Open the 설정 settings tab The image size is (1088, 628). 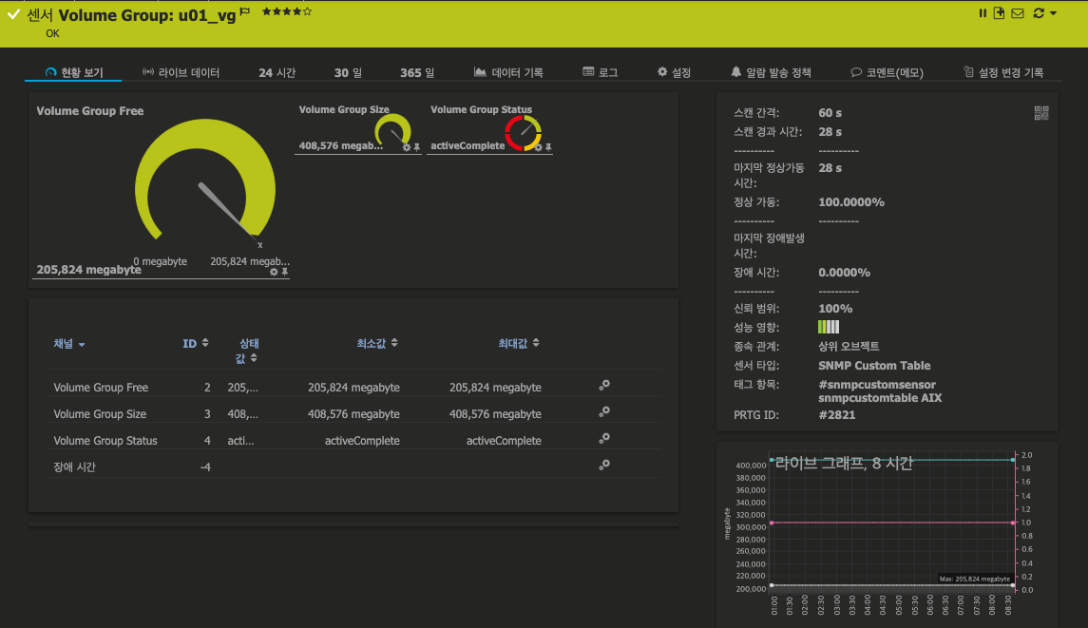tap(674, 72)
